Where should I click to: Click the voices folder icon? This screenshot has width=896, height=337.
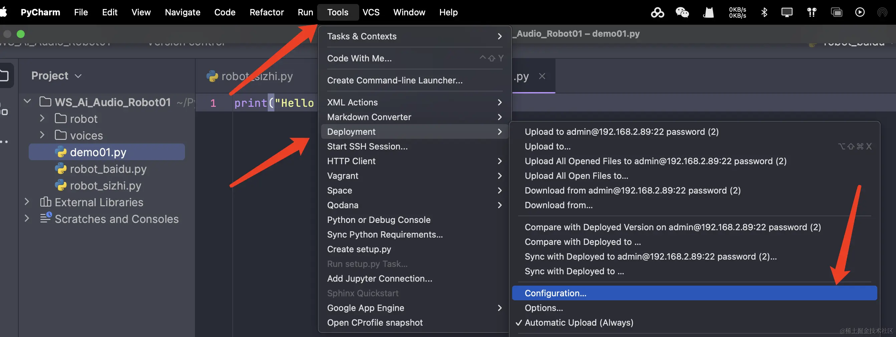click(61, 135)
